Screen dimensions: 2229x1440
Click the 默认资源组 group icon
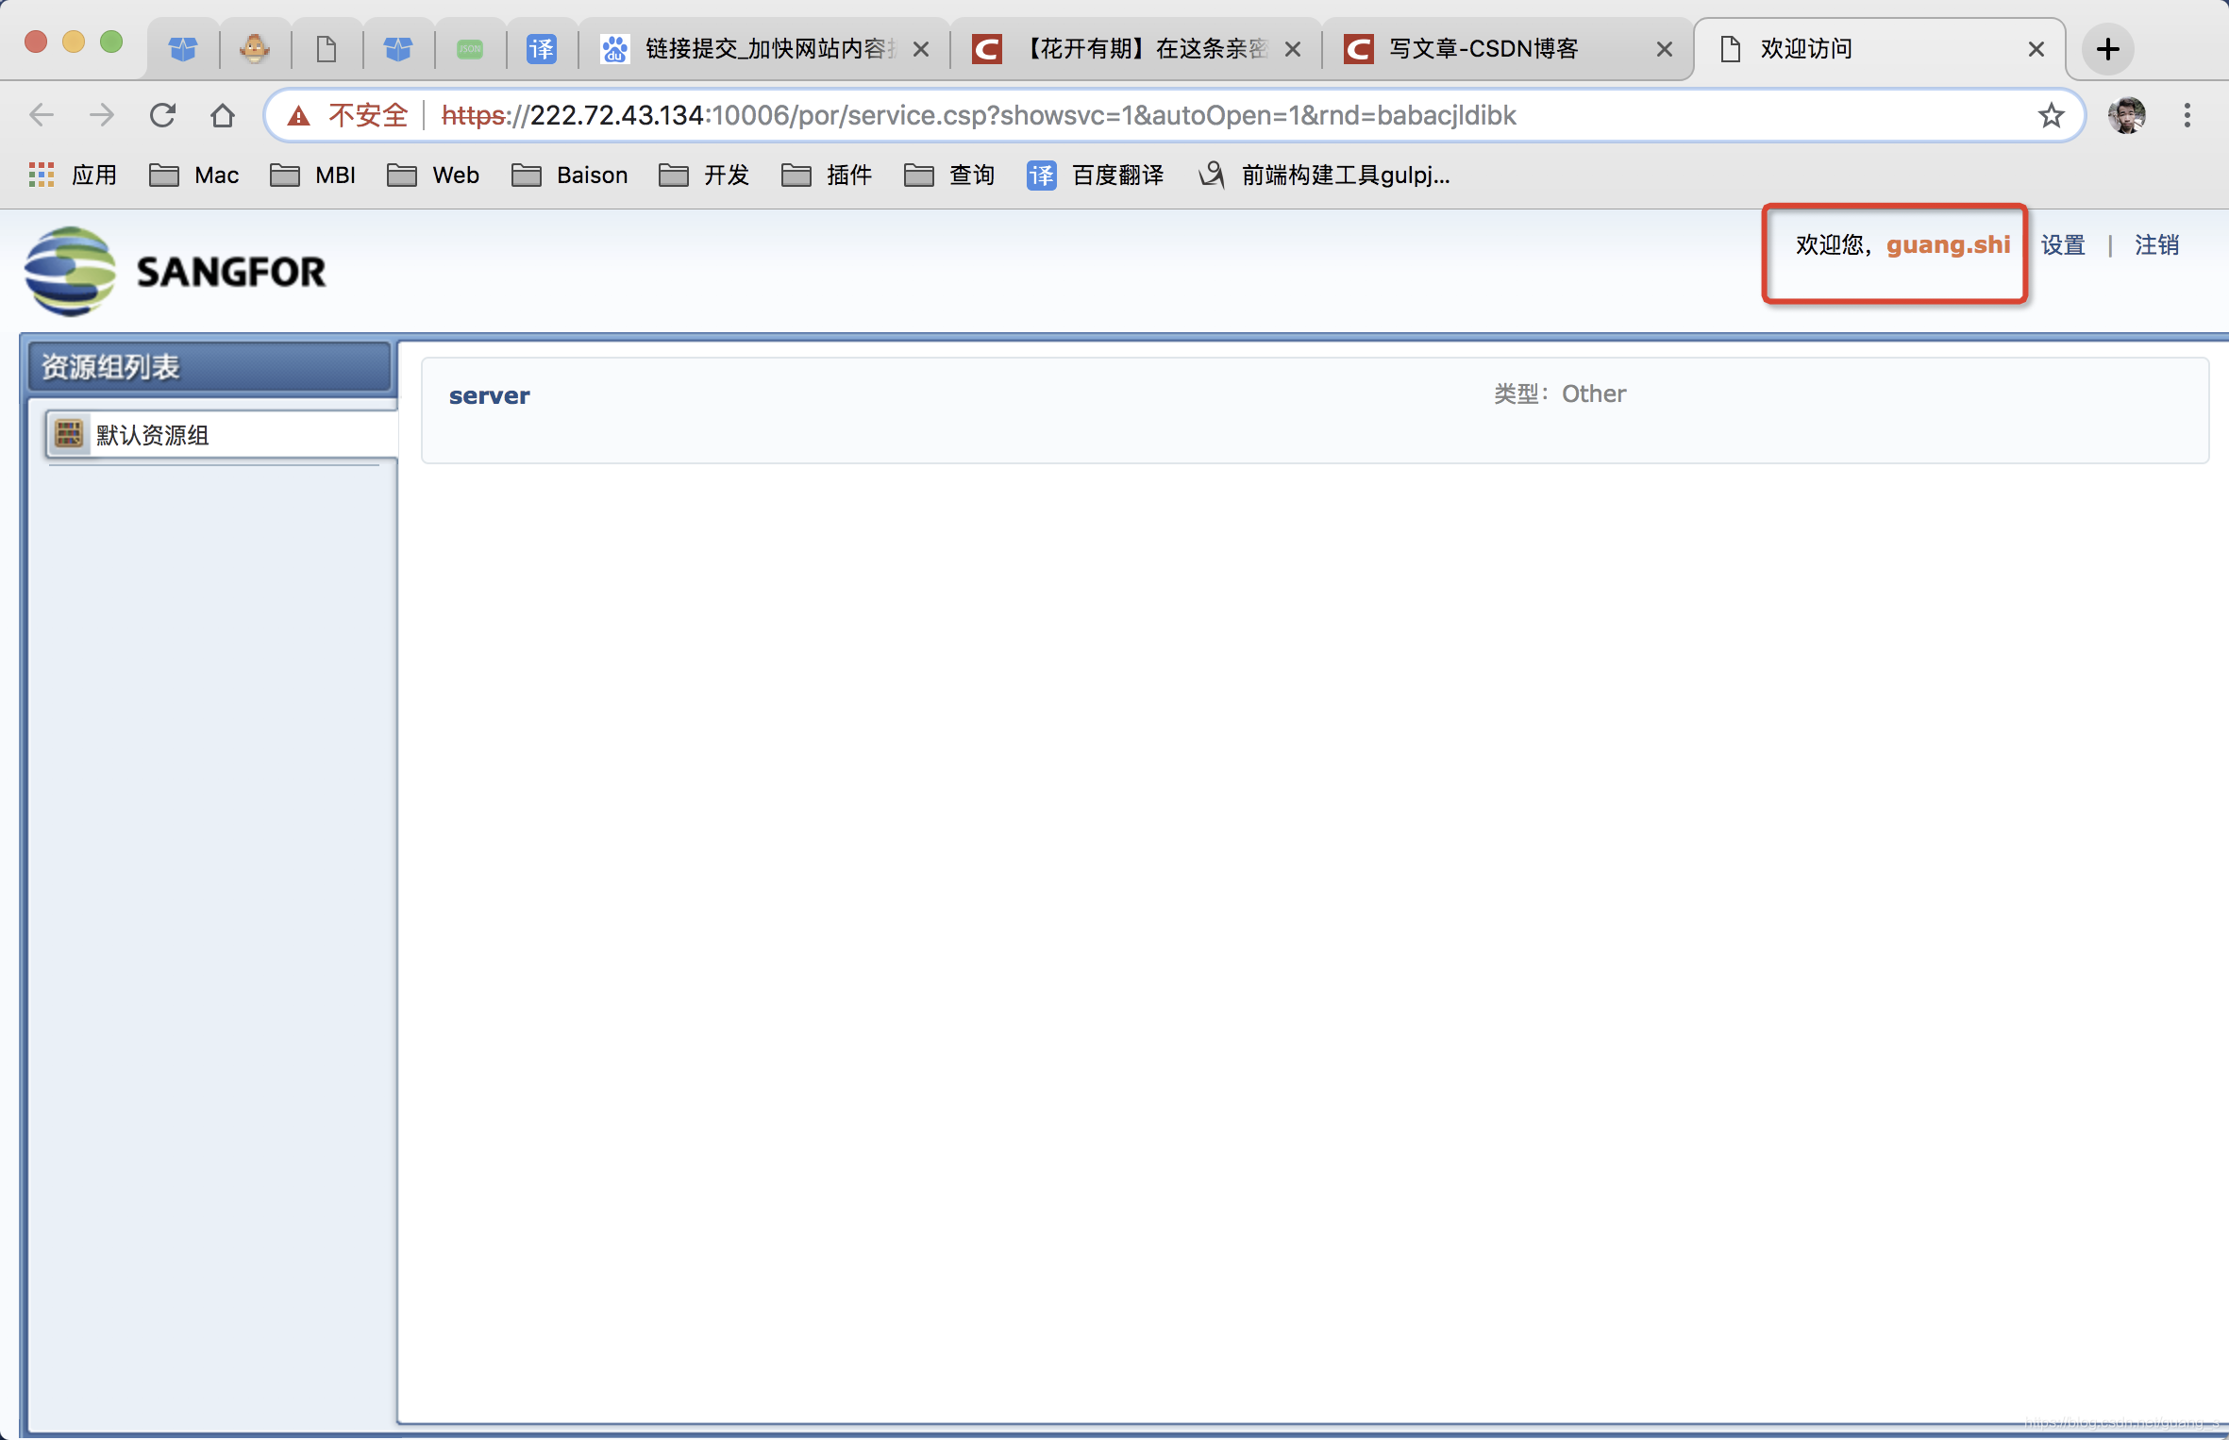pos(68,434)
